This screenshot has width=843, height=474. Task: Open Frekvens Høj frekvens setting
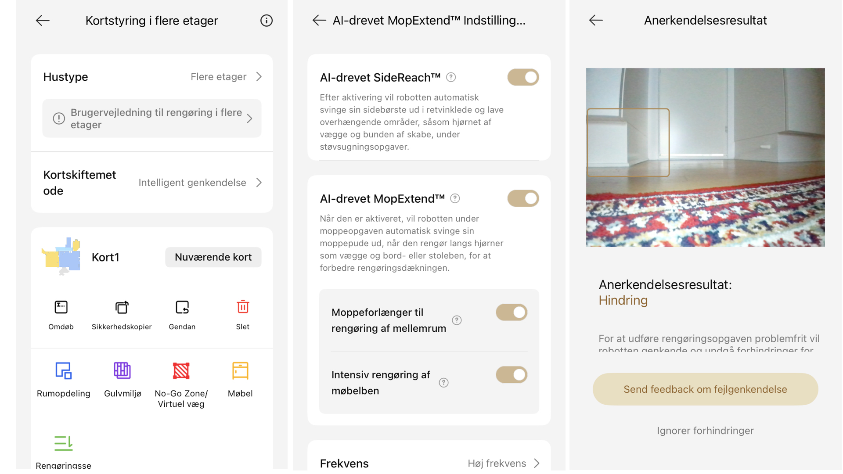(x=503, y=463)
